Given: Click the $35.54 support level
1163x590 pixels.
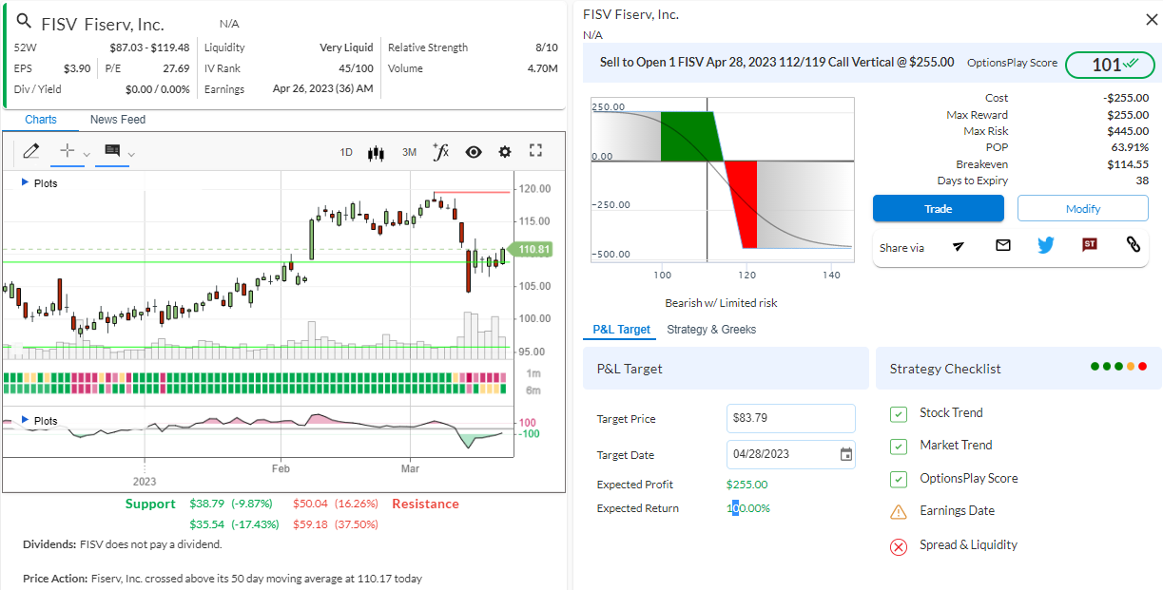Looking at the screenshot, I should (x=207, y=523).
